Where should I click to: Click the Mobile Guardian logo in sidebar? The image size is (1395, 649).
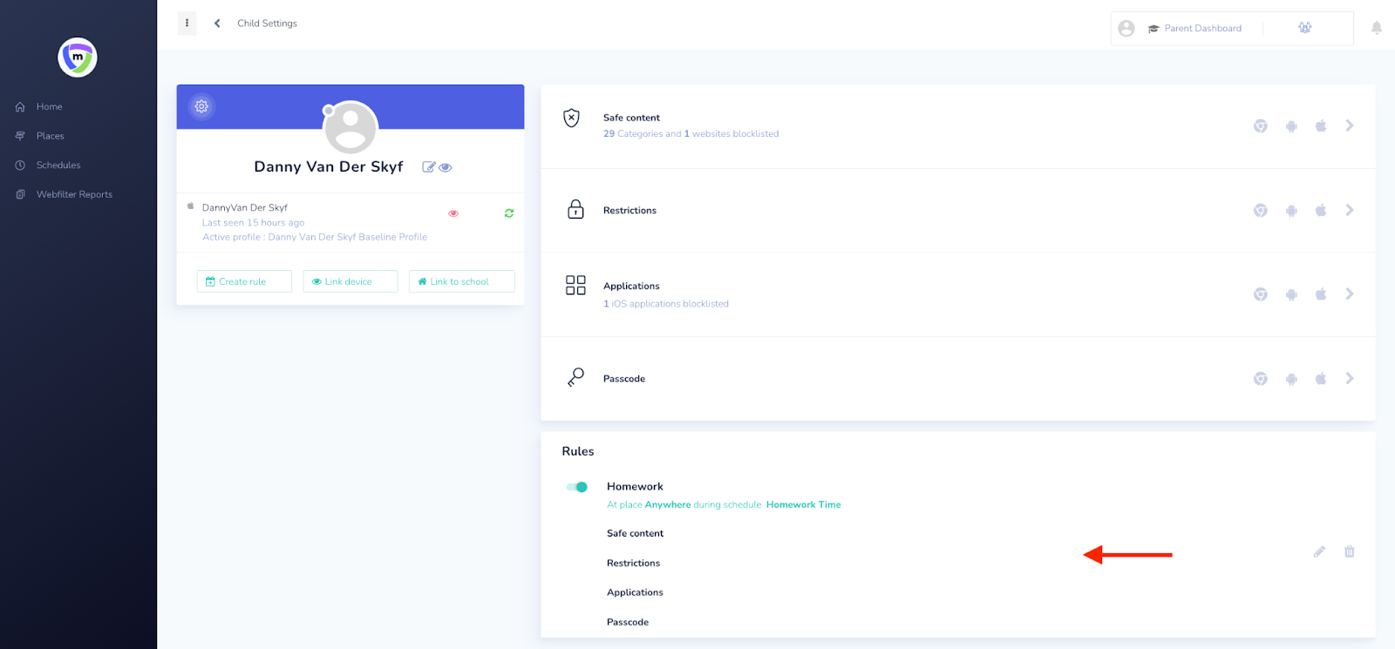coord(78,57)
